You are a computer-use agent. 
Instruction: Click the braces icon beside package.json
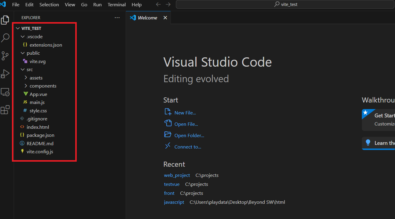[22, 135]
